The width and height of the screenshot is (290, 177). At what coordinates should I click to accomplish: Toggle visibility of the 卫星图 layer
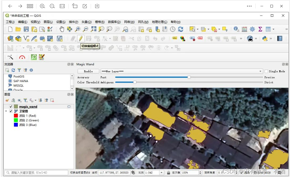pos(11,111)
